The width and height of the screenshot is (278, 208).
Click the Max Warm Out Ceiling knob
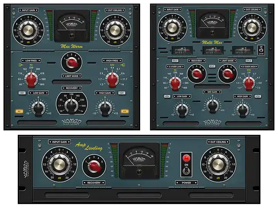pos(115,30)
